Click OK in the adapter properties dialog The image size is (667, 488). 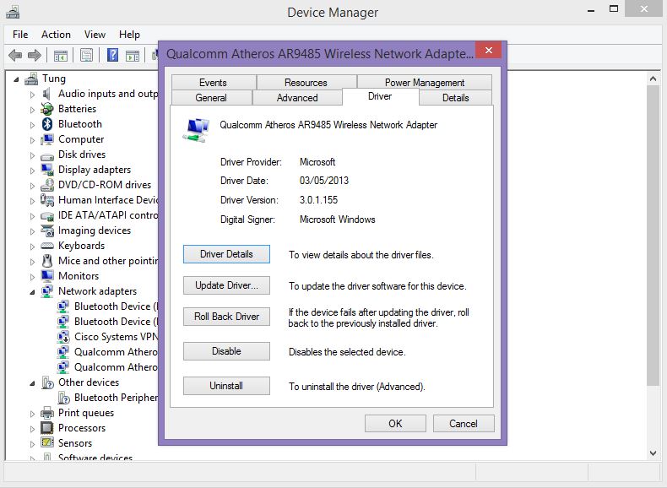(395, 423)
